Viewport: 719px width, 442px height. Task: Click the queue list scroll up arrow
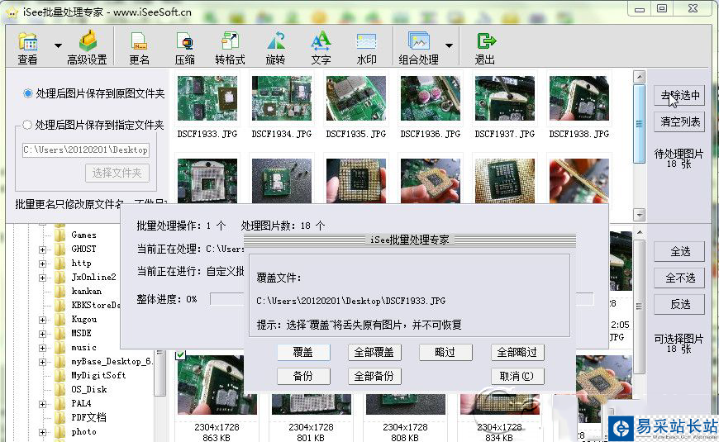(x=639, y=77)
